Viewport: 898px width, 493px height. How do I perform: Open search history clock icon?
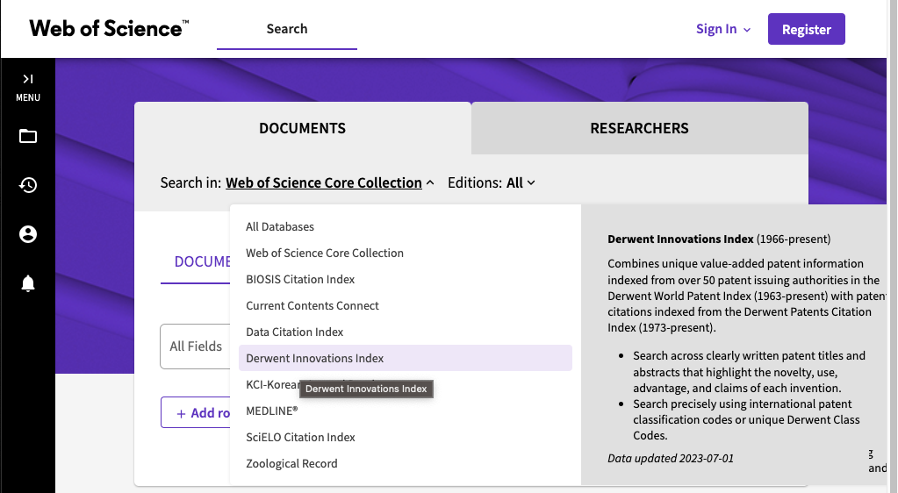[x=28, y=185]
